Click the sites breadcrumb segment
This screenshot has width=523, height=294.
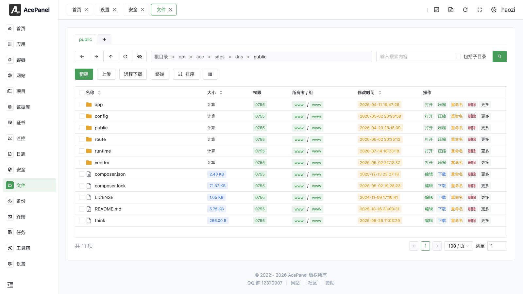click(x=220, y=57)
